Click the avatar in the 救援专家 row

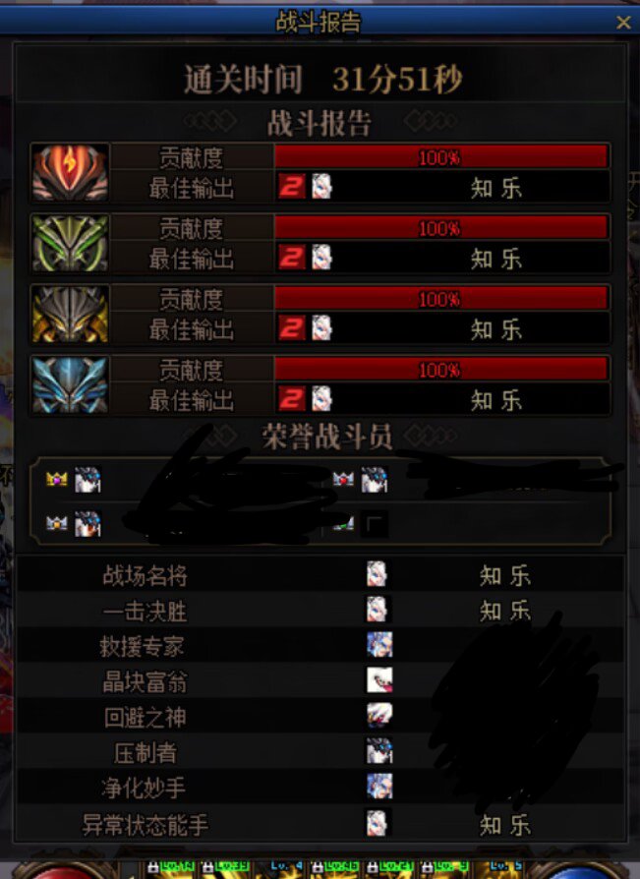point(379,645)
